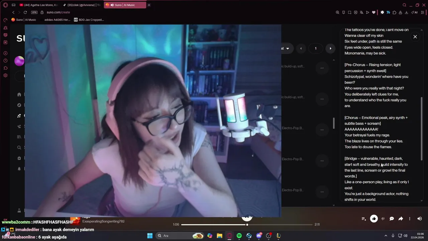Screen dimensions: 428x241
Task: Click the page number 1 field
Action: [x=315, y=48]
